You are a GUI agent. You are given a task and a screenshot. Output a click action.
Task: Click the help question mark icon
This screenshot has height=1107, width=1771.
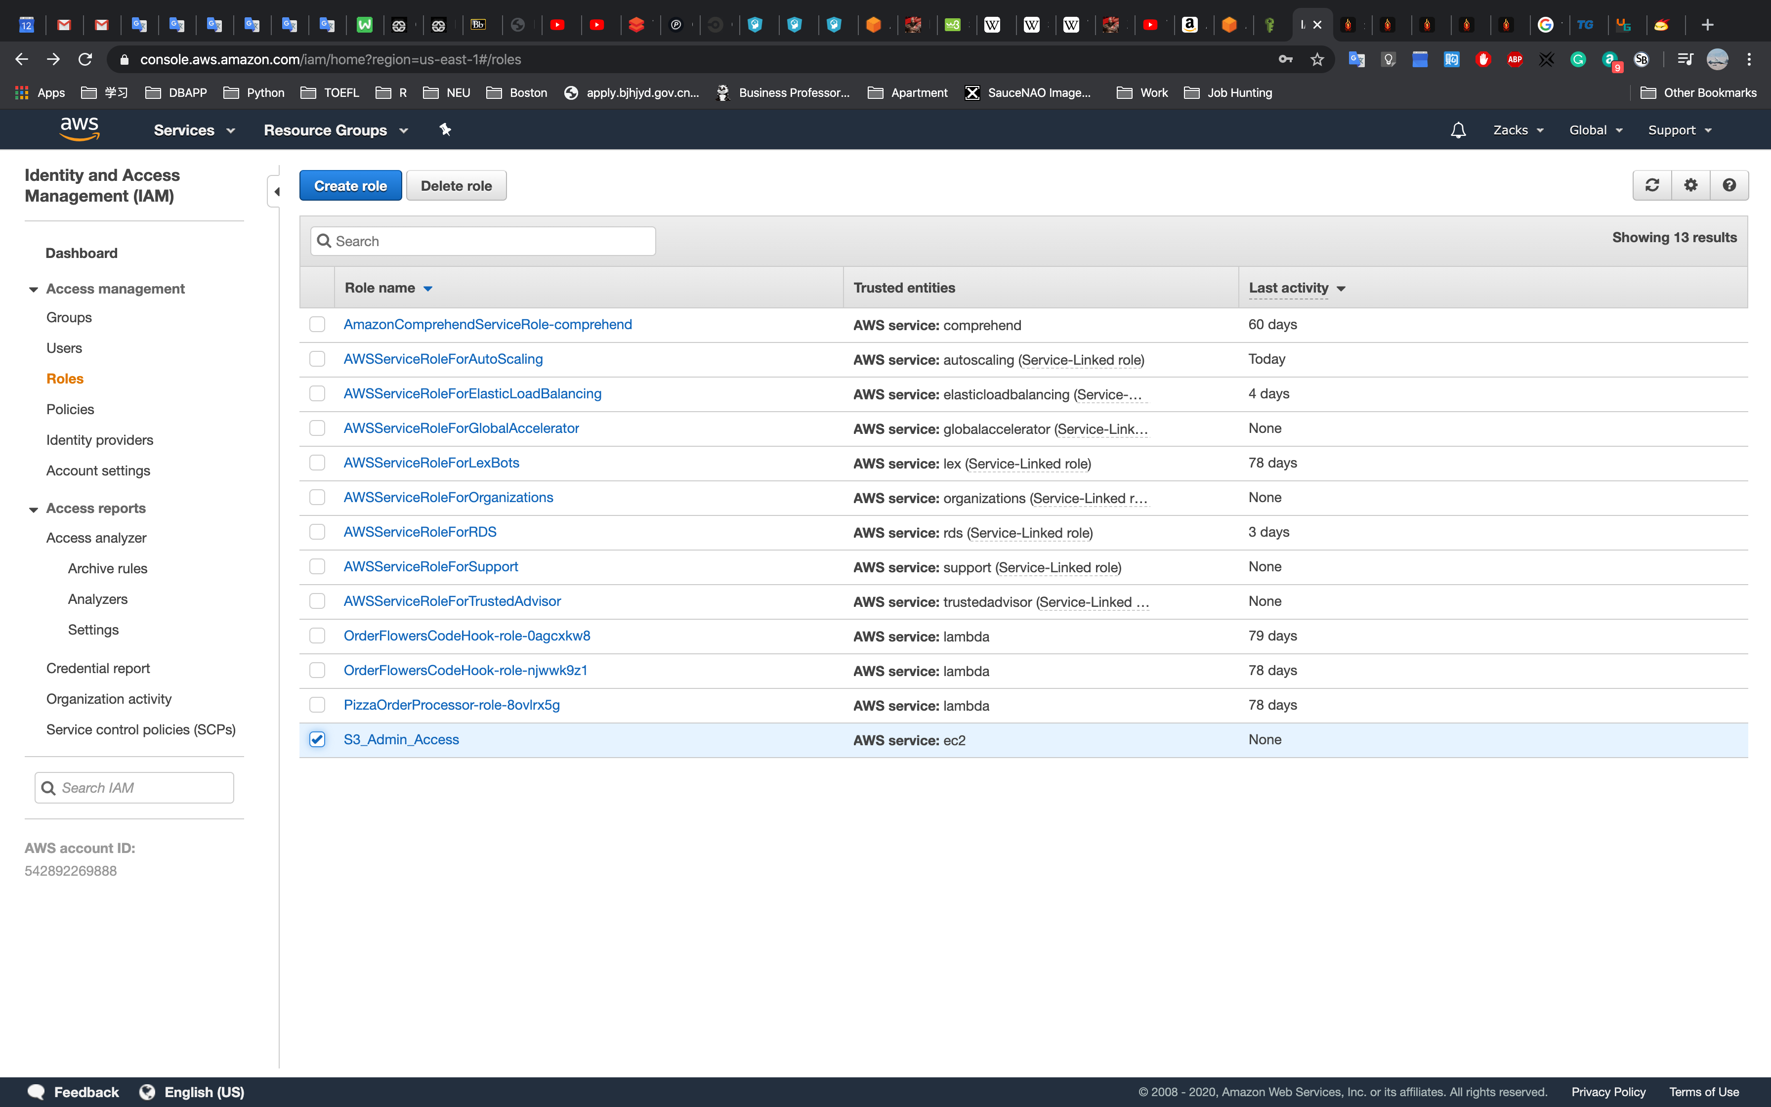(1729, 185)
